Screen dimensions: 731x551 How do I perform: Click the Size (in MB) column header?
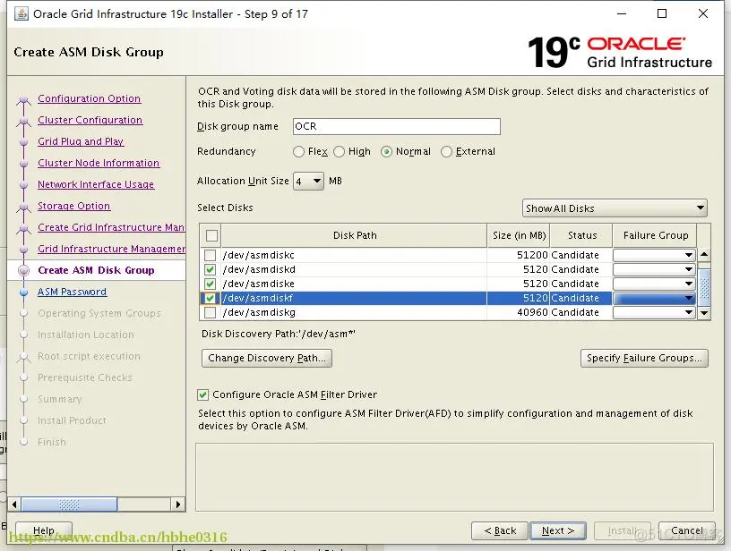(x=519, y=235)
